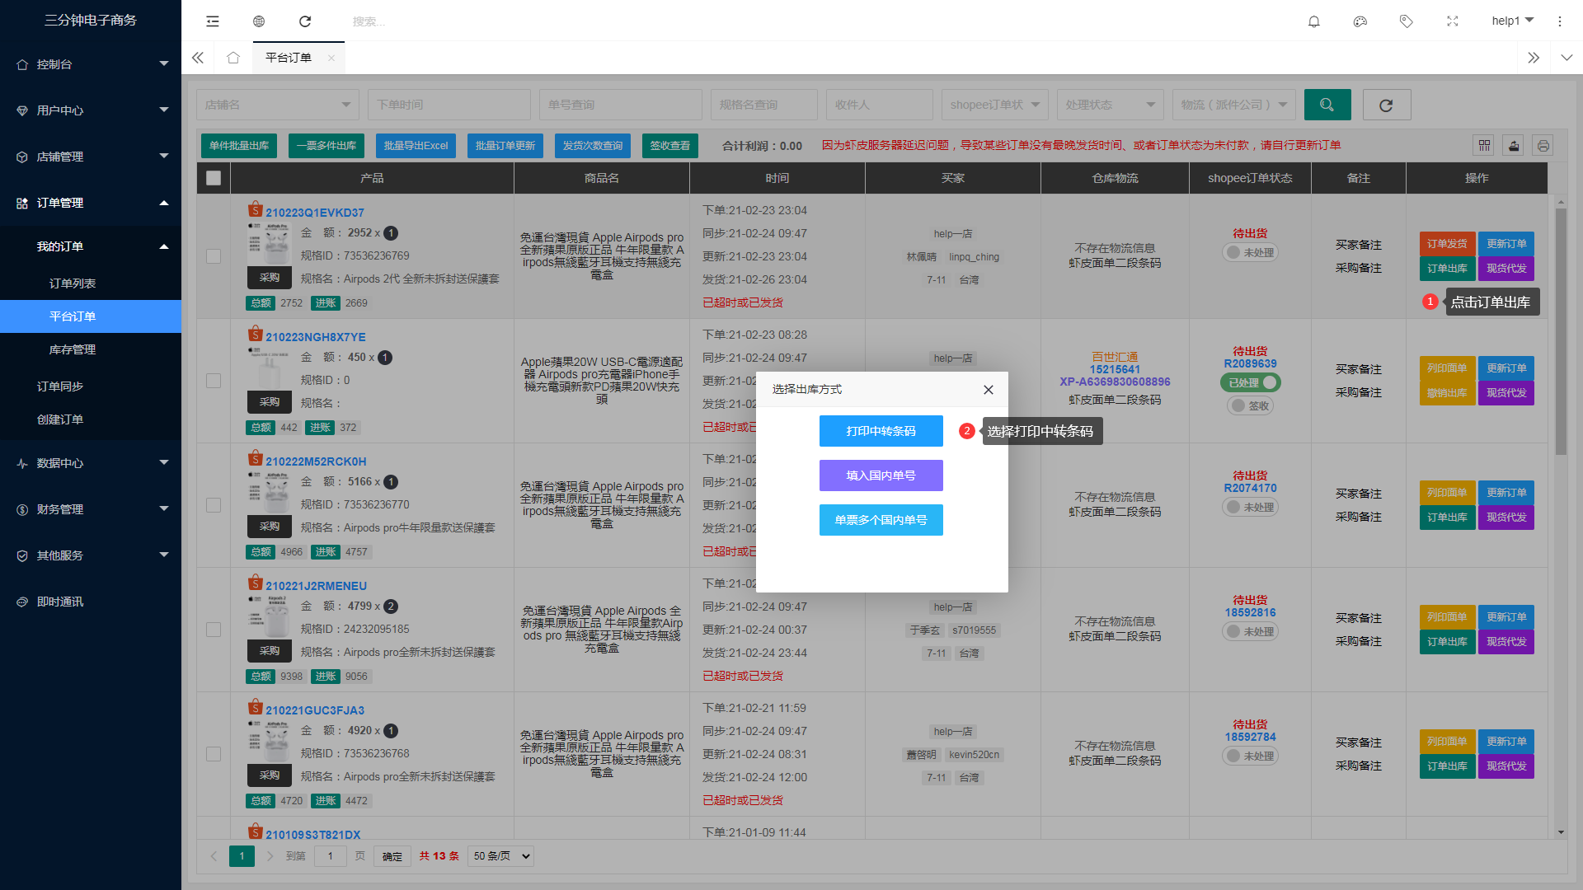Viewport: 1583px width, 890px height.
Task: Click the tag icon in header
Action: [1407, 21]
